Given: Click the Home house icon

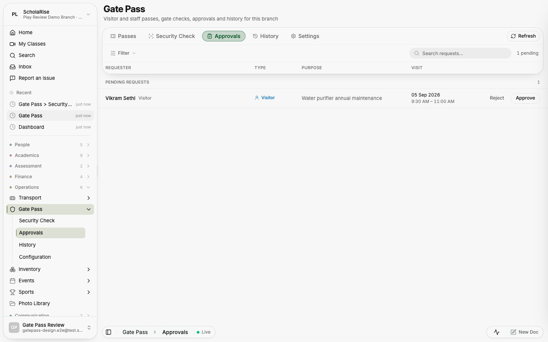Looking at the screenshot, I should 13,33.
